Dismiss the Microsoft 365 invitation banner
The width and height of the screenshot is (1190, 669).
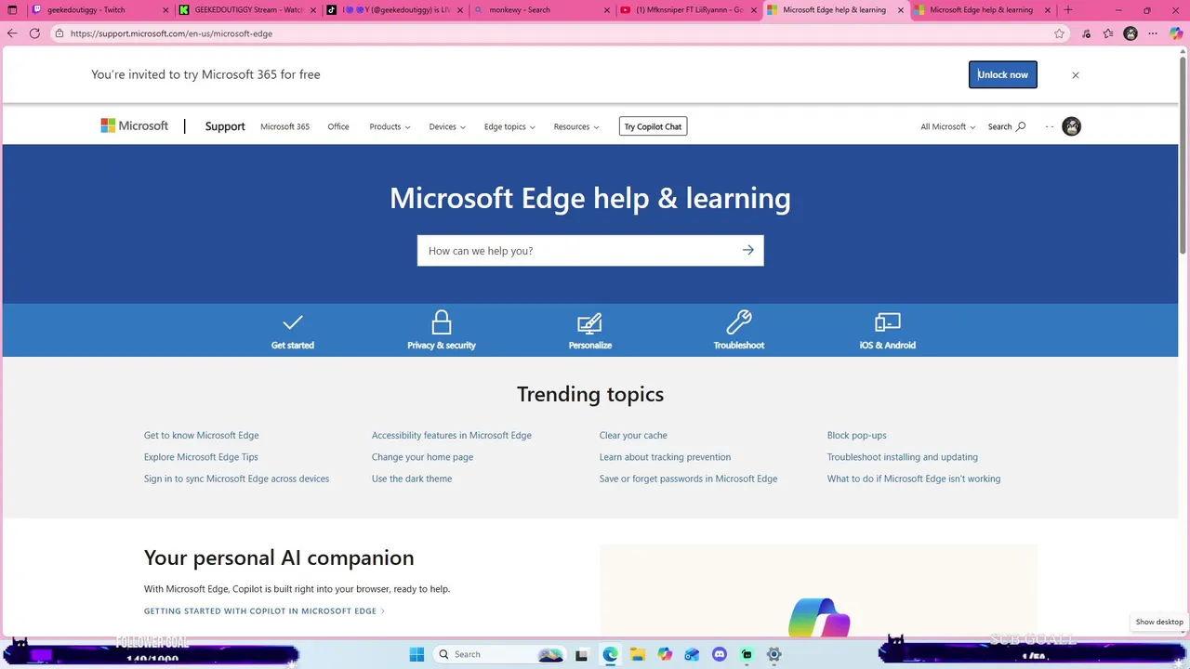click(x=1076, y=75)
